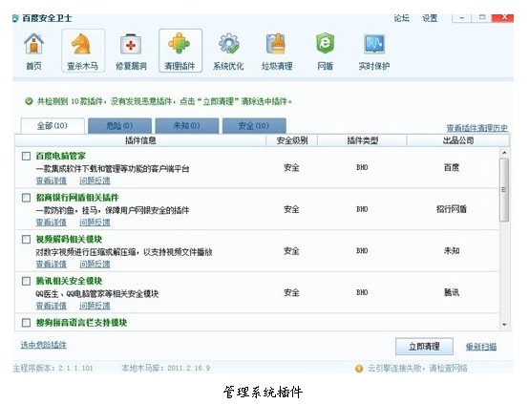Viewport: 529px width, 404px height.
Task: Open 问题反馈 for 腾讯相关安全模块
Action: (x=95, y=307)
